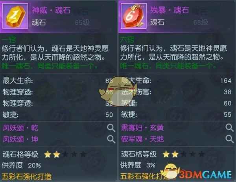The image size is (236, 182).
Task: Inspect 风妖颂·坤 with its magnifier icon
Action: (111, 139)
